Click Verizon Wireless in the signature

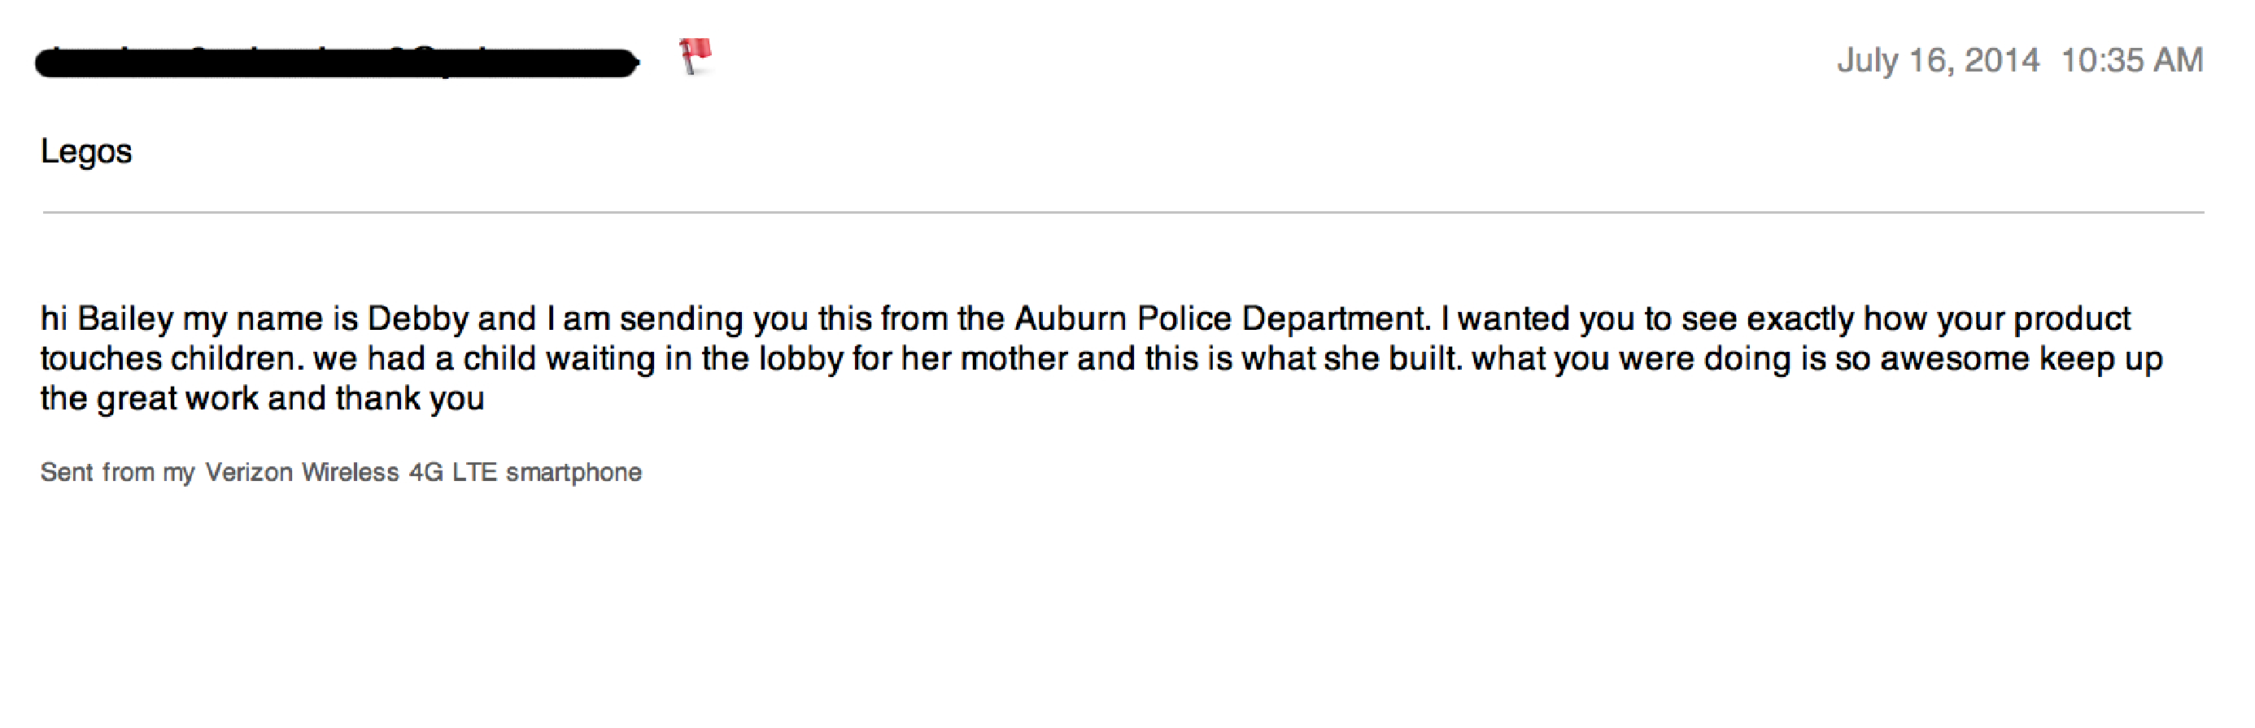click(302, 472)
